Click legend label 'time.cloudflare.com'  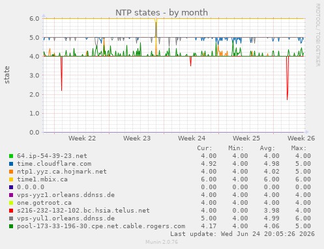click(x=54, y=164)
